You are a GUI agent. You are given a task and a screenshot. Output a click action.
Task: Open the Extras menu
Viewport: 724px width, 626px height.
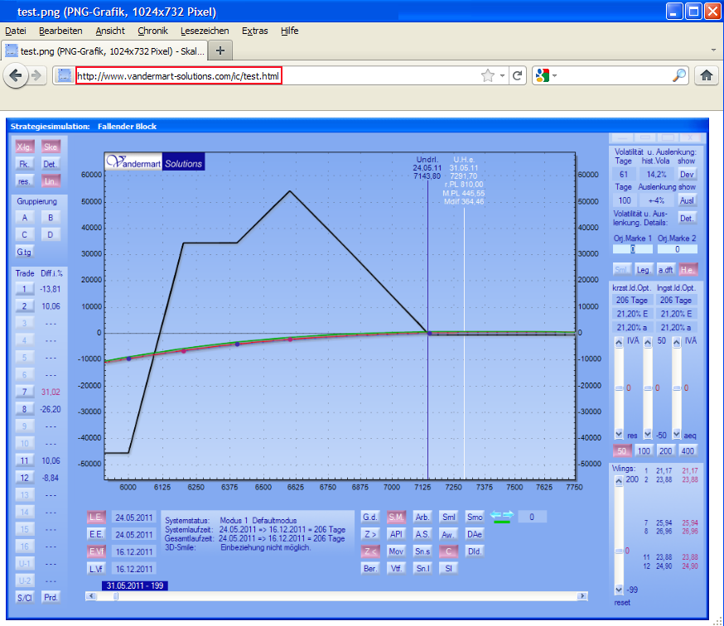(254, 31)
